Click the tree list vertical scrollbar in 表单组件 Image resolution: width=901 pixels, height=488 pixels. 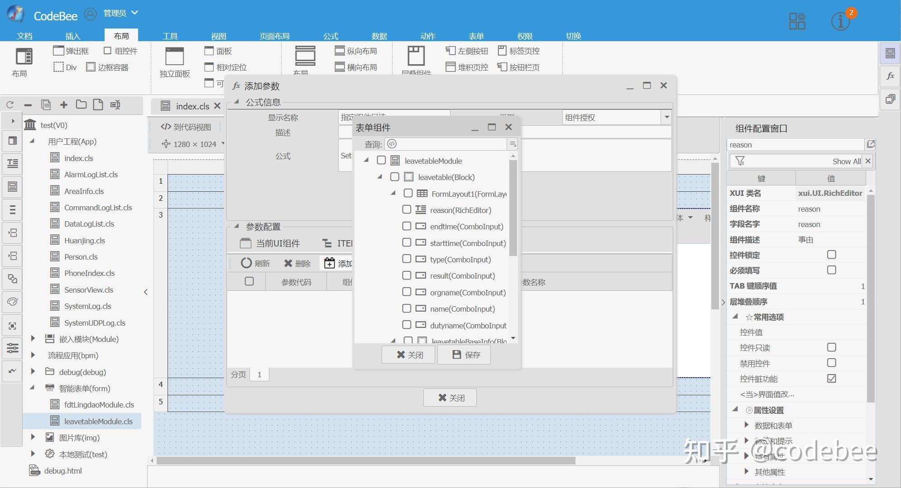[x=513, y=208]
